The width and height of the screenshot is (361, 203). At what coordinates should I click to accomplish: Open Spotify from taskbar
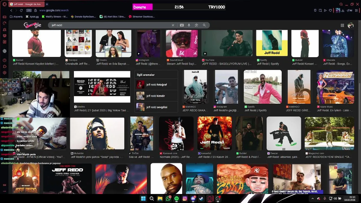[177, 198]
